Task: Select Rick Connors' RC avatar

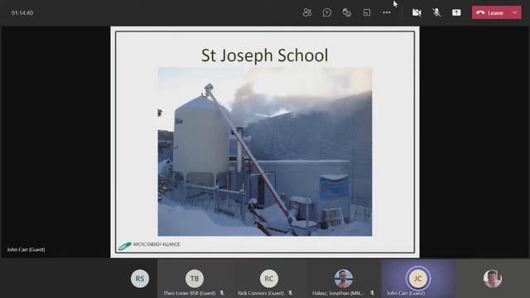Action: click(269, 279)
